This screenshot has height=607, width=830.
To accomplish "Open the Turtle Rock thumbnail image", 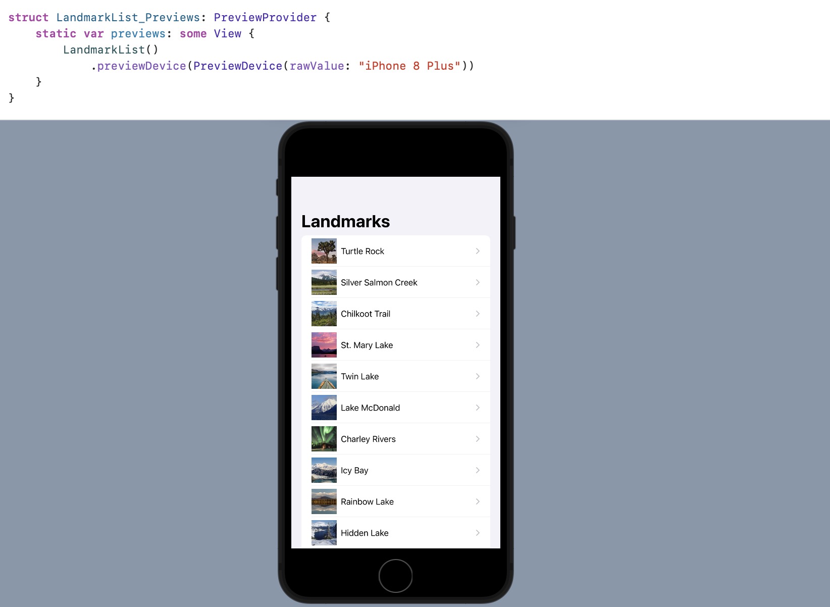I will 324,251.
